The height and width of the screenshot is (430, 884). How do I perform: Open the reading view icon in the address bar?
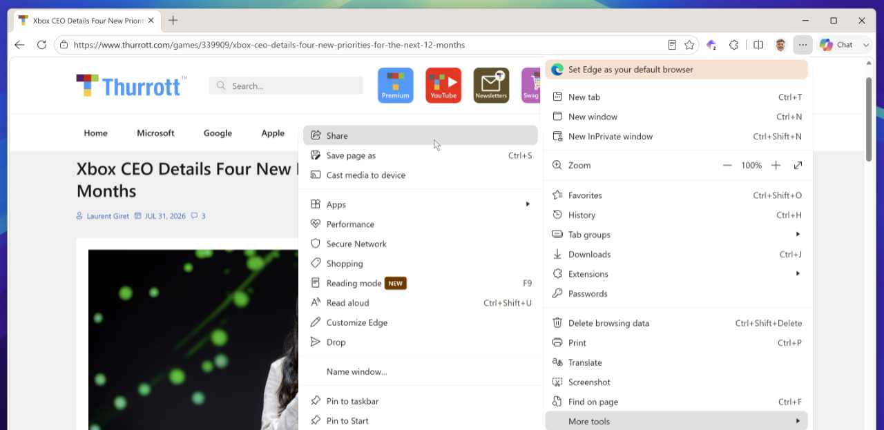pyautogui.click(x=672, y=45)
